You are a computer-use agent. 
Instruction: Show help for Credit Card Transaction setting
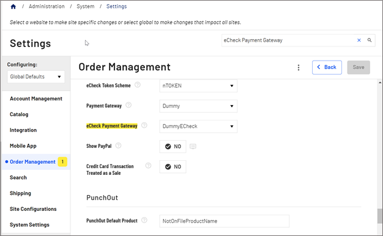click(x=148, y=166)
